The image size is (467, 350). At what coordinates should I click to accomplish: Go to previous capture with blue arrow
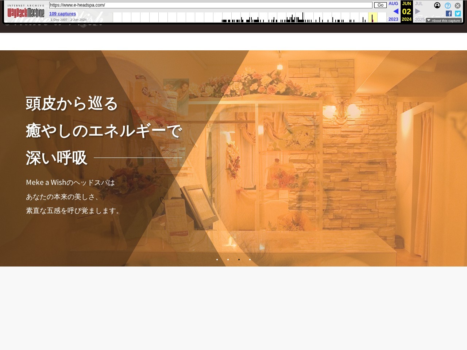(x=395, y=11)
